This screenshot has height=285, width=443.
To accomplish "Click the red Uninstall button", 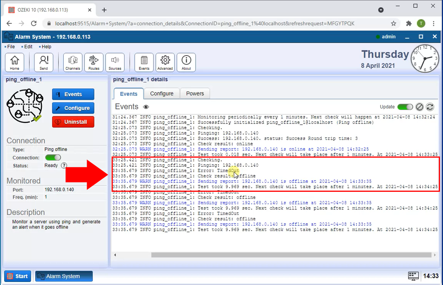I will 73,122.
